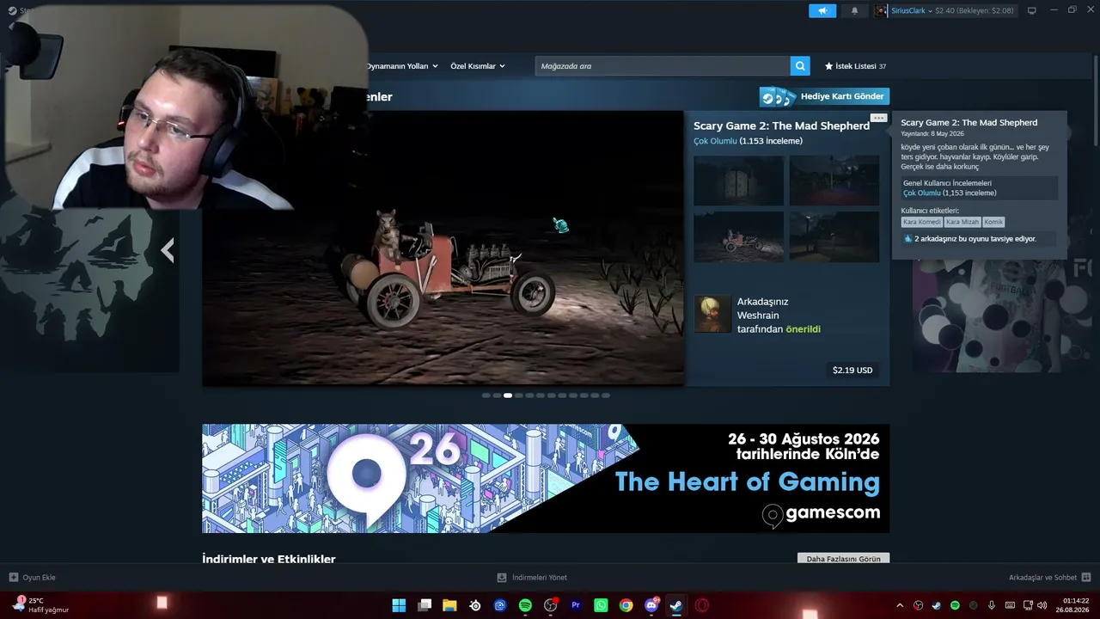This screenshot has width=1100, height=619.
Task: Select the dark street lamp screenshot thumbnail
Action: point(834,237)
